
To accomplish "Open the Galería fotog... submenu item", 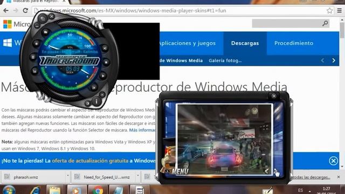I will pyautogui.click(x=225, y=60).
